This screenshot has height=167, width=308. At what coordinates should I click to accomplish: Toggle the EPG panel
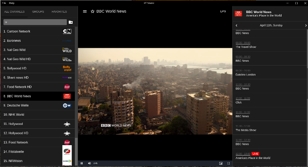(223, 11)
